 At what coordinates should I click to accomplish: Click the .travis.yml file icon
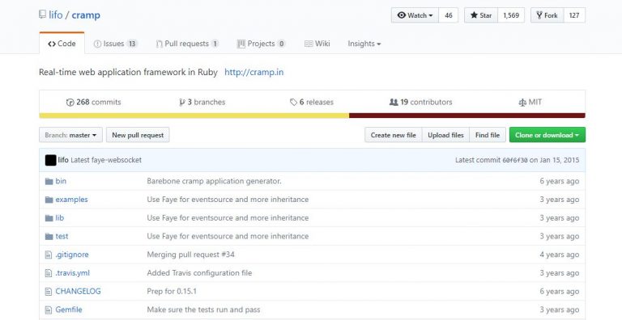(x=49, y=273)
